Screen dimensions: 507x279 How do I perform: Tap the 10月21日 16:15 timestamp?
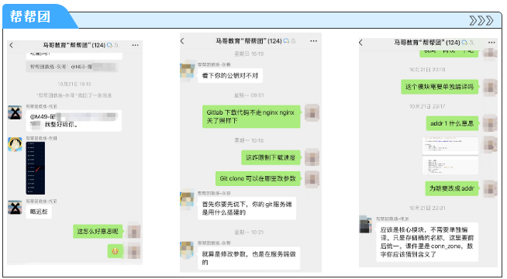pyautogui.click(x=74, y=84)
